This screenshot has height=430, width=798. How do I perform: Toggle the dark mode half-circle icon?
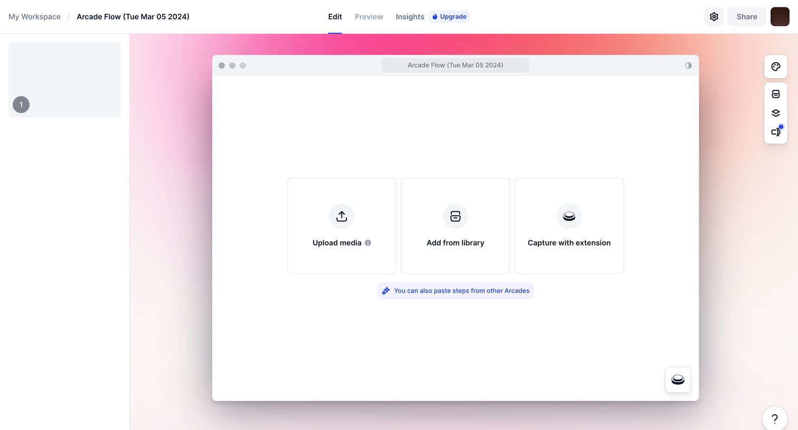(688, 66)
